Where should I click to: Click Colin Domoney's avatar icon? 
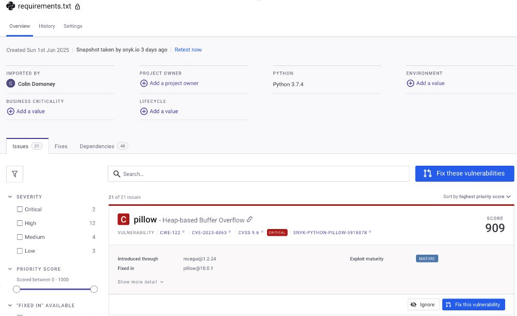tap(10, 83)
